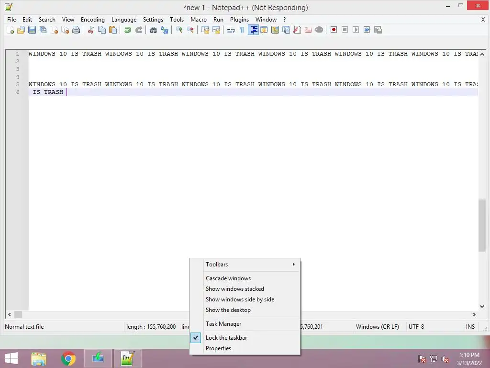Select Show windows side by side

(x=245, y=299)
